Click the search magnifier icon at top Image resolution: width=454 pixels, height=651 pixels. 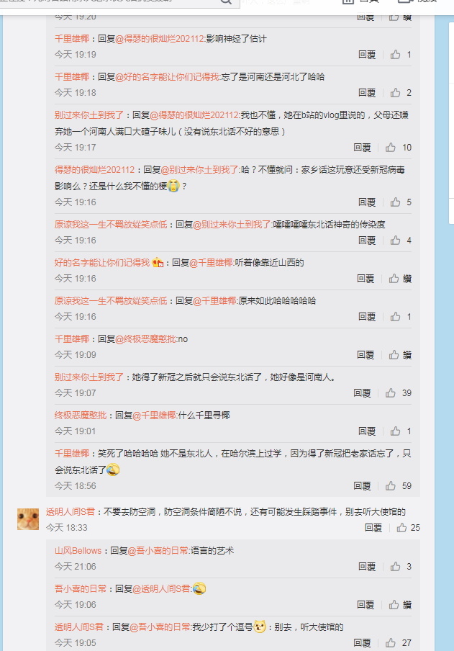coord(226,1)
